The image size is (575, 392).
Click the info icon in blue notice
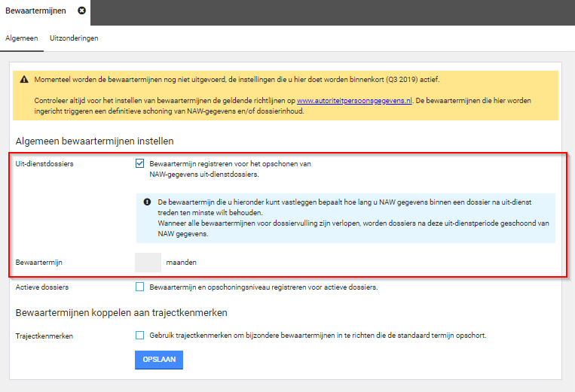[x=148, y=202]
